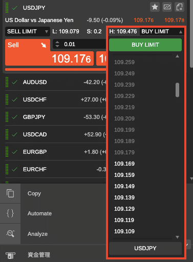Image resolution: width=193 pixels, height=262 pixels.
Task: Click the price list down arrow
Action: click(177, 237)
